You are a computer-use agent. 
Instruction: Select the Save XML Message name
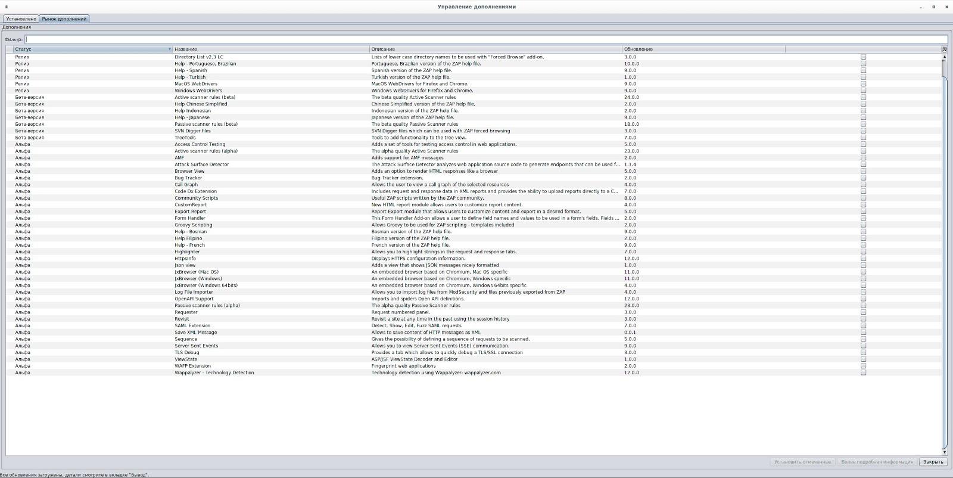pyautogui.click(x=196, y=333)
